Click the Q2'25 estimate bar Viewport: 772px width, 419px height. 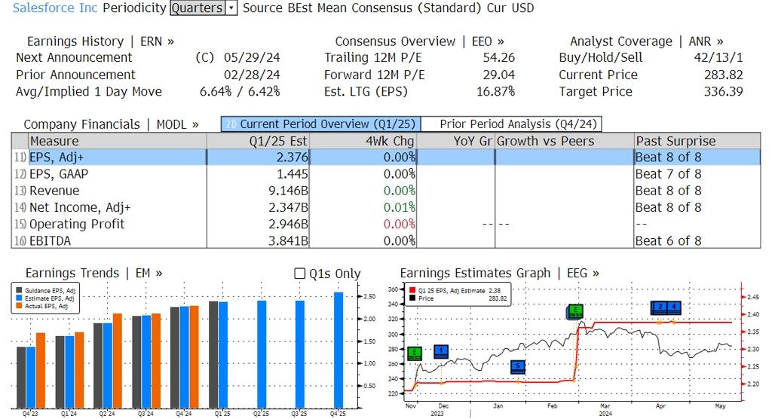(262, 354)
